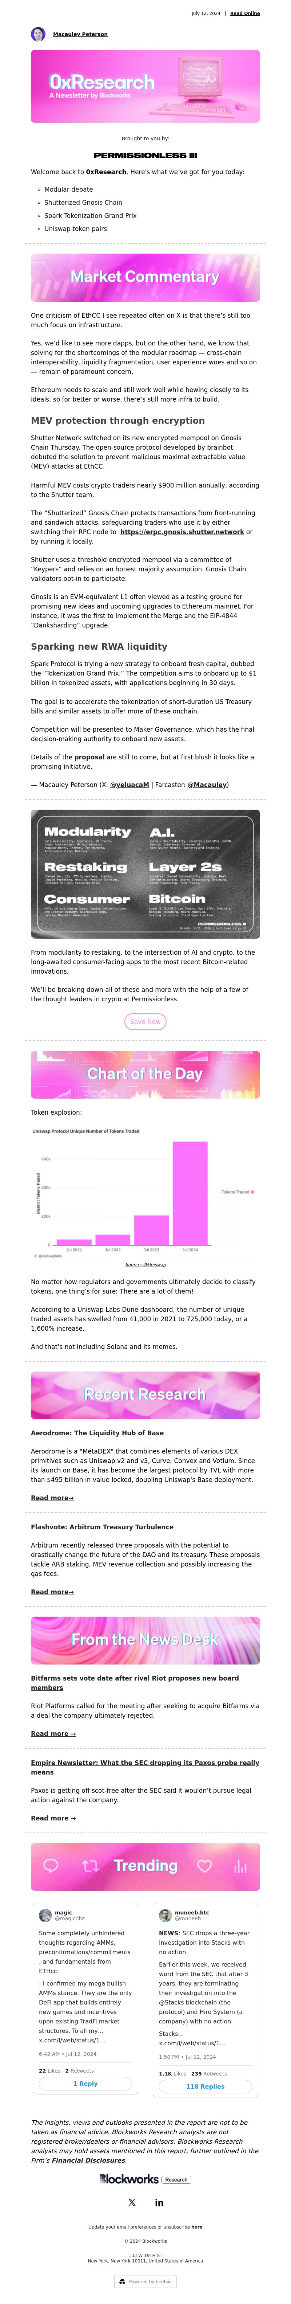Open Aerodrome: The Liquidity Hub of Base
The height and width of the screenshot is (2304, 291).
[97, 1432]
